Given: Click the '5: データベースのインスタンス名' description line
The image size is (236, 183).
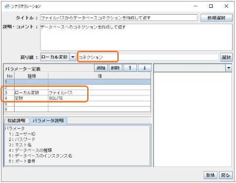Looking at the screenshot, I should (40, 156).
